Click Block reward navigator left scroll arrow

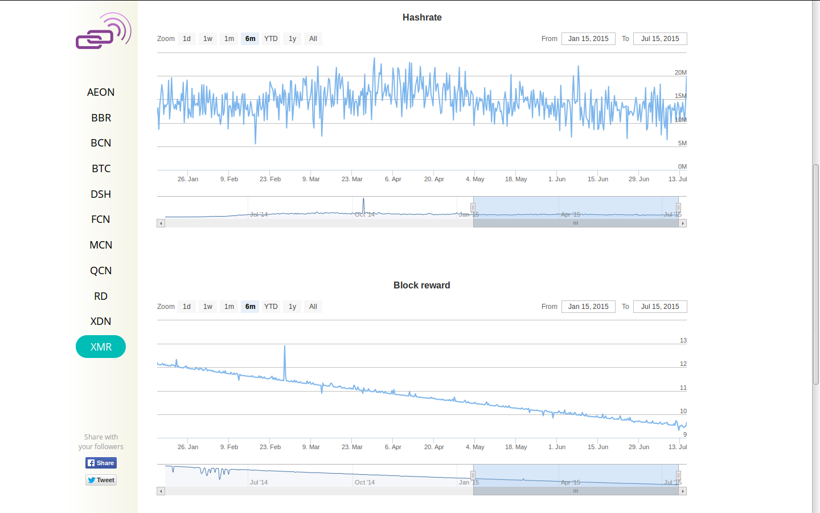[161, 491]
